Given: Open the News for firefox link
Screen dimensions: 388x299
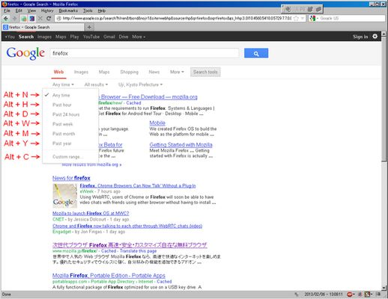Looking at the screenshot, I should click(71, 178).
